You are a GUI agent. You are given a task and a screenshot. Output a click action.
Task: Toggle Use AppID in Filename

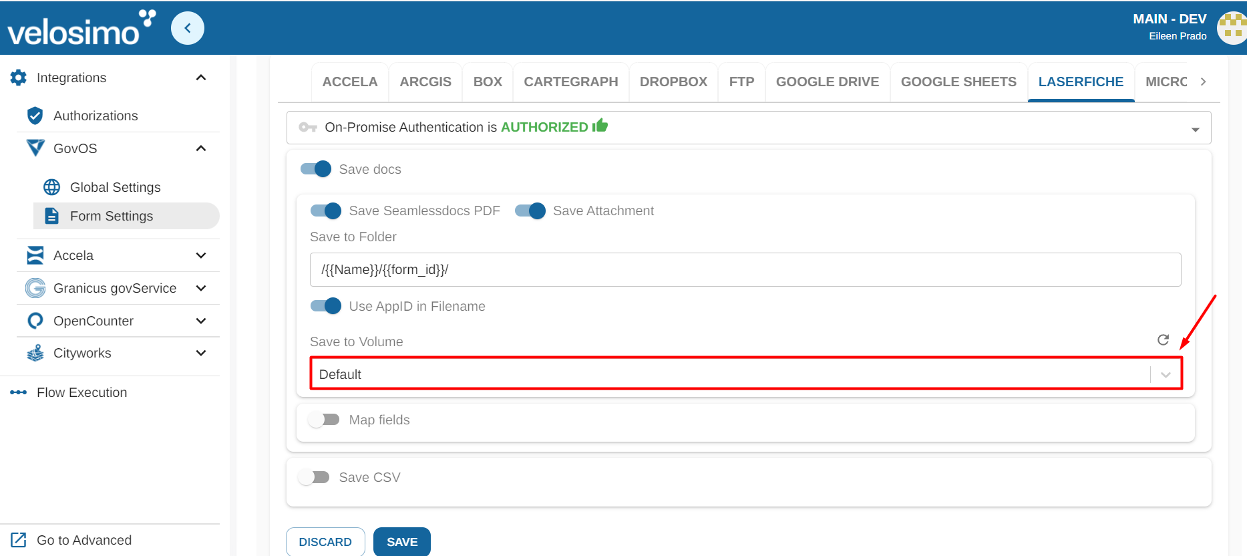(326, 306)
